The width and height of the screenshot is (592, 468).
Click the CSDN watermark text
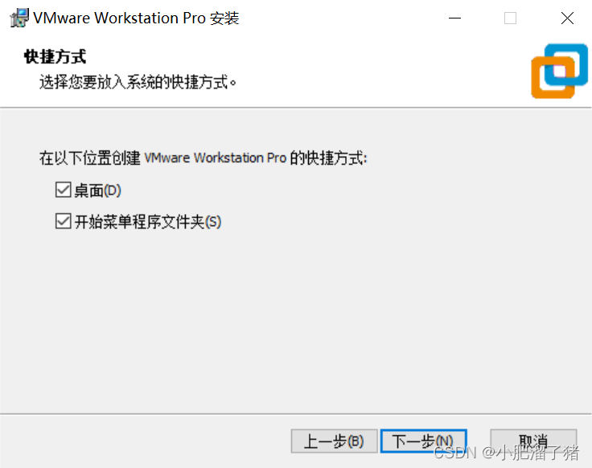(506, 453)
